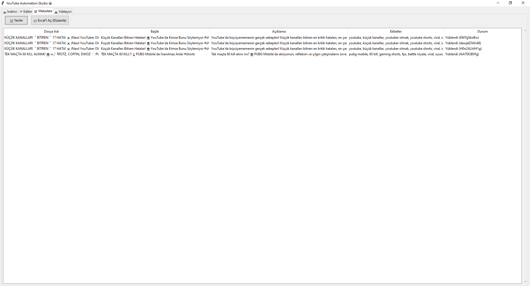Sort by the Dosya Adı column header
The height and width of the screenshot is (286, 530).
tap(51, 32)
